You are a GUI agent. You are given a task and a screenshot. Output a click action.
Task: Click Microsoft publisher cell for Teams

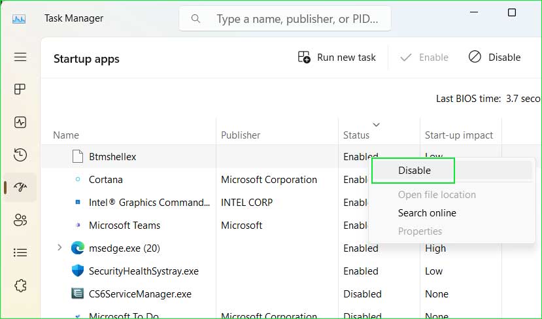click(x=242, y=226)
